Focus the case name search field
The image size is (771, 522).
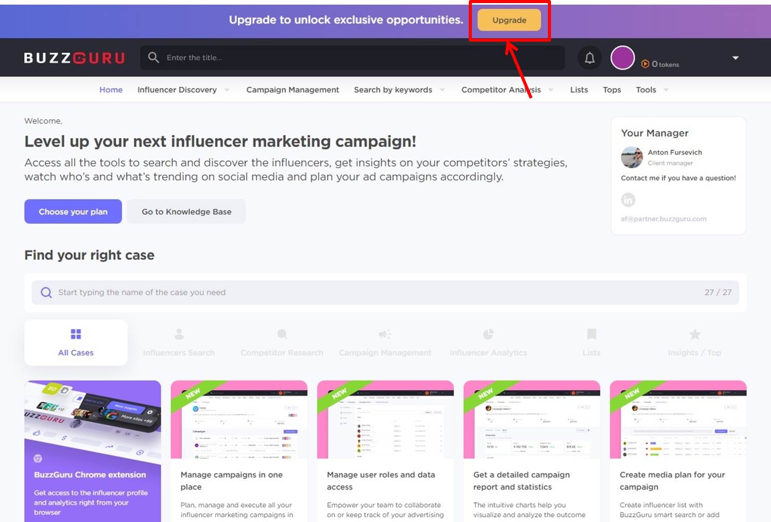[385, 293]
